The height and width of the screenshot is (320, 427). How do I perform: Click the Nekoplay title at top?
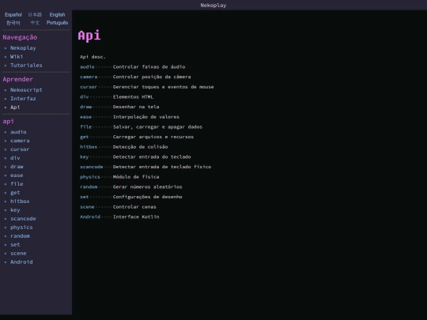(x=213, y=6)
